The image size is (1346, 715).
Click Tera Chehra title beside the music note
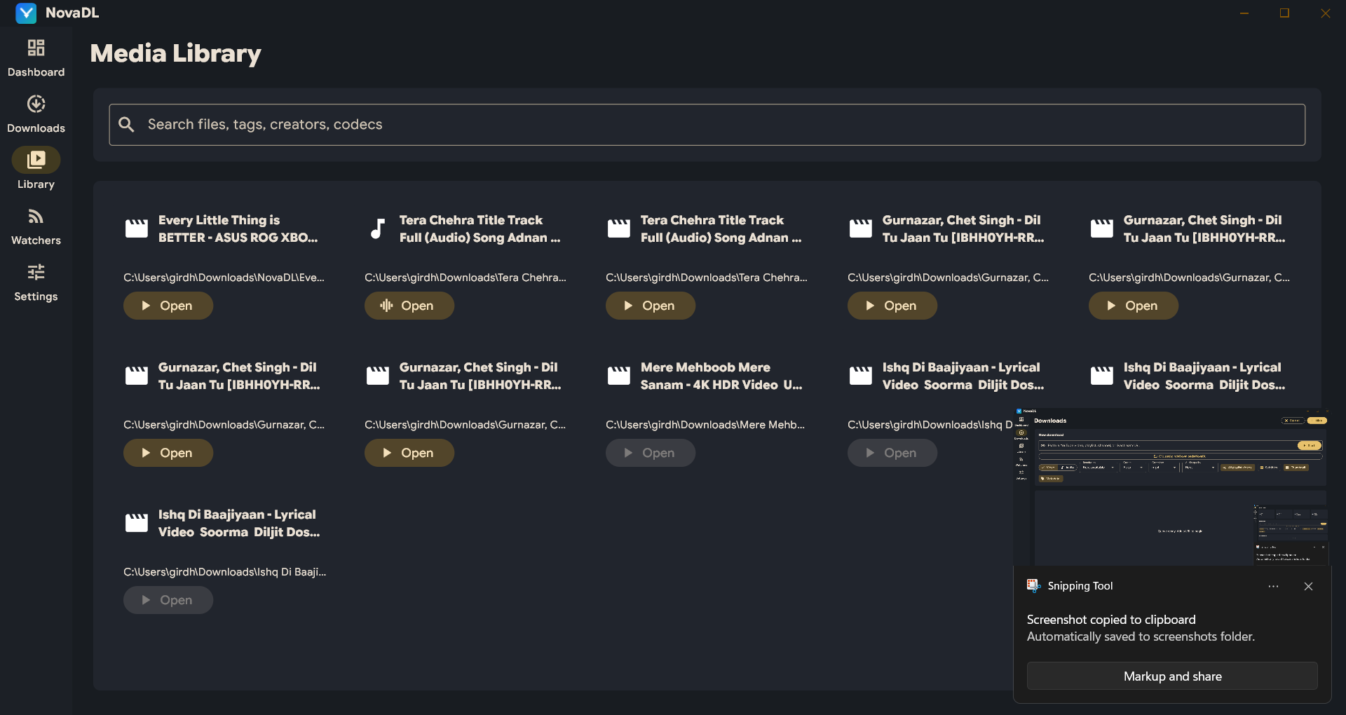click(x=480, y=229)
